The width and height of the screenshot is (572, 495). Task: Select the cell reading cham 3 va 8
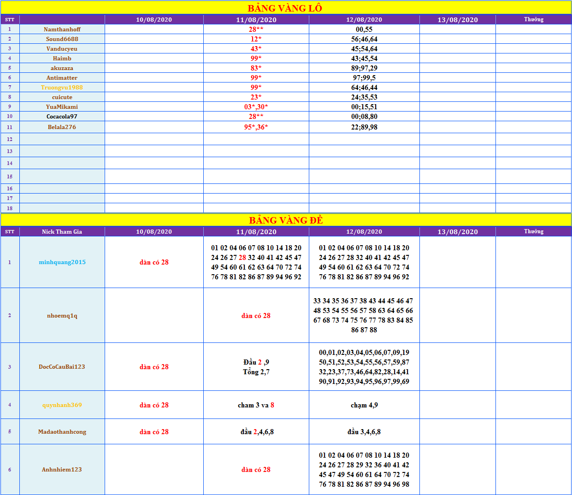pyautogui.click(x=256, y=405)
